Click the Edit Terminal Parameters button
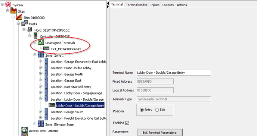Image resolution: width=257 pixels, height=136 pixels. click(160, 133)
